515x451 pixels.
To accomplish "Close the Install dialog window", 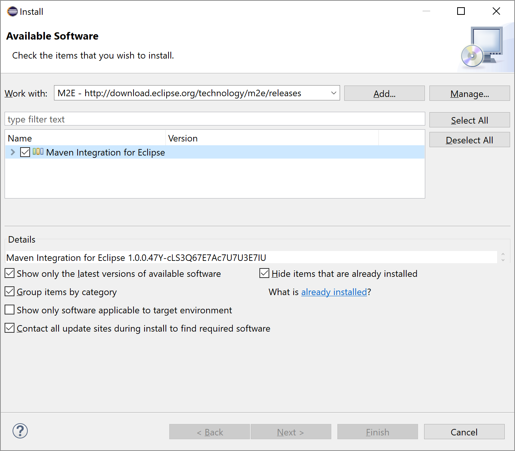I will tap(496, 11).
